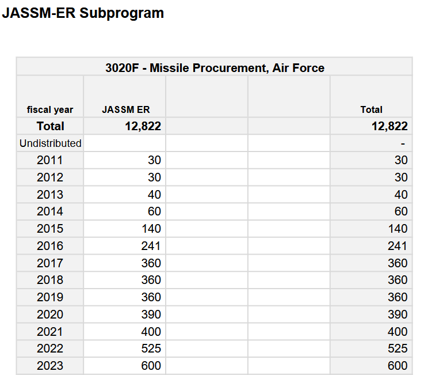Viewport: 424px width, 375px height.
Task: Select the 2014 fiscal year cell
Action: click(50, 211)
